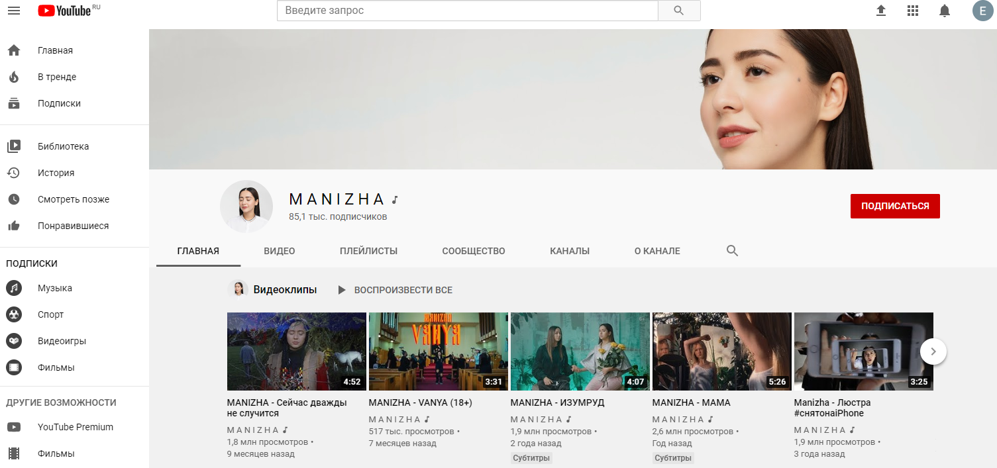
Task: Open Фильмы under Другие возможности
Action: 74,453
